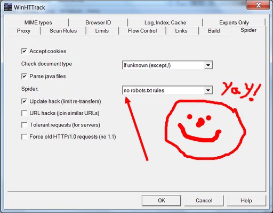Open Help for the options dialog
Image resolution: width=273 pixels, height=213 pixels.
click(x=246, y=200)
